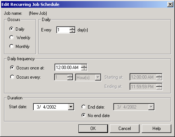The image size is (175, 137).
Task: Click down arrow on Occurs once at time
Action: pyautogui.click(x=84, y=69)
